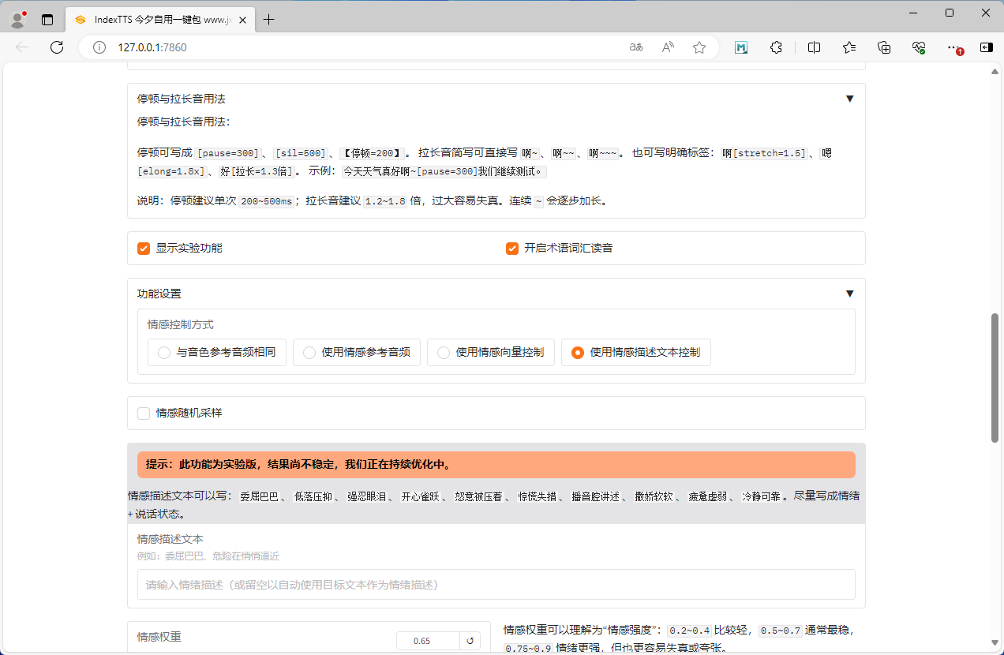Image resolution: width=1004 pixels, height=655 pixels.
Task: Switch to the IndexTTS browser tab
Action: coord(158,20)
